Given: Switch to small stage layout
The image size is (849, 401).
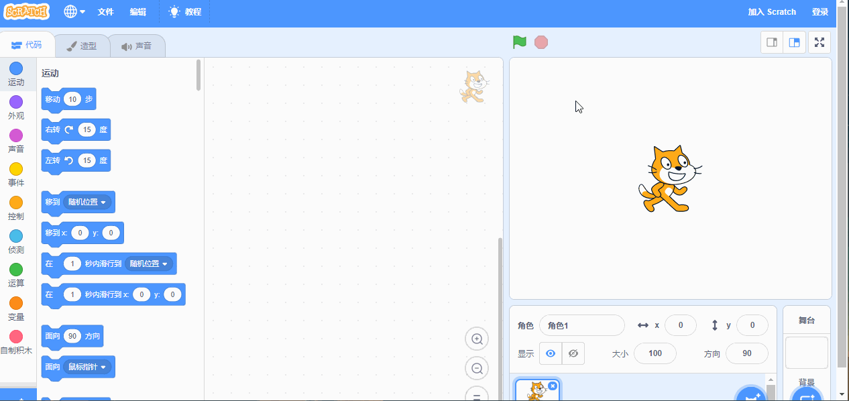Looking at the screenshot, I should (x=772, y=42).
